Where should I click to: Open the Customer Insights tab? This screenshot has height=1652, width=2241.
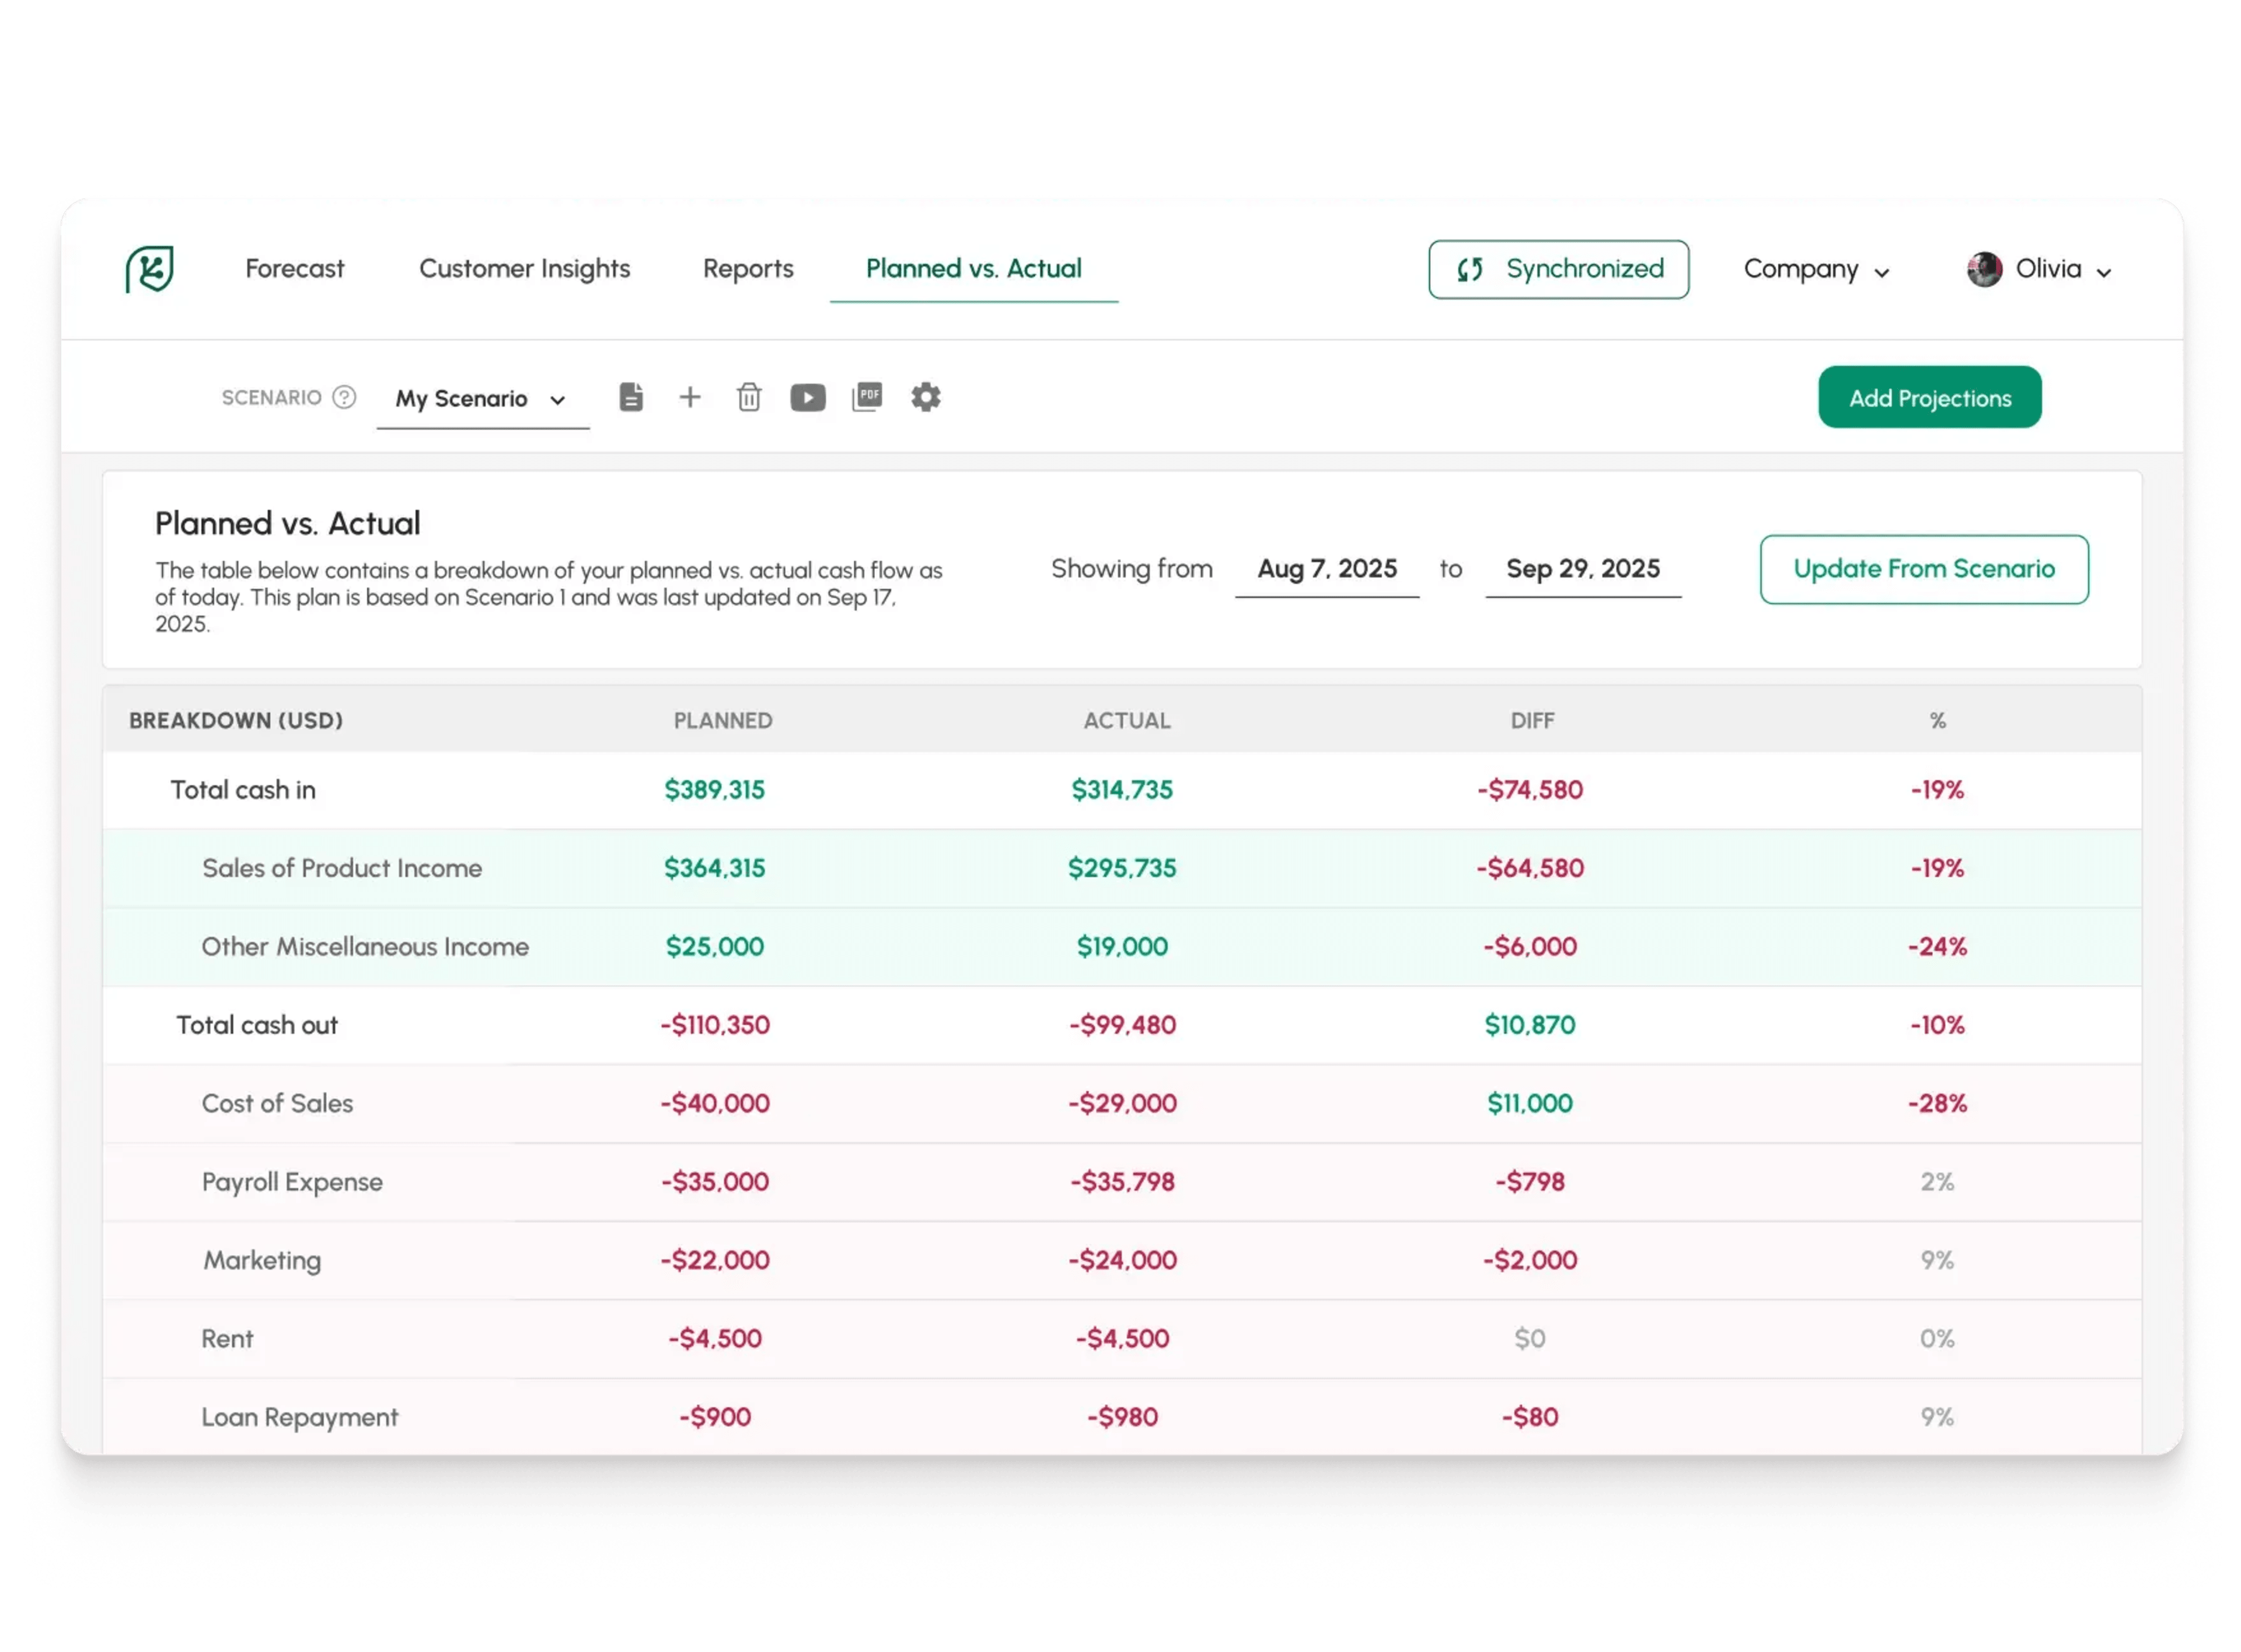click(x=525, y=268)
